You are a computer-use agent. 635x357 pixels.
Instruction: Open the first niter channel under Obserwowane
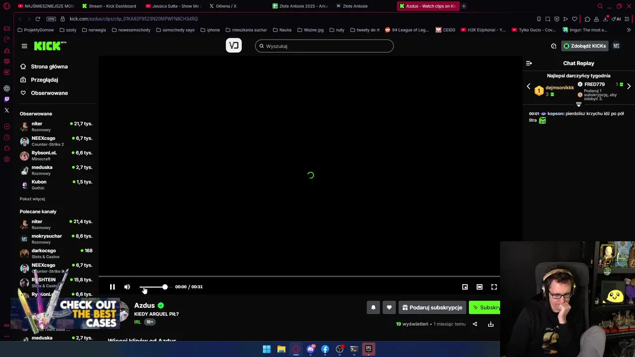[56, 126]
